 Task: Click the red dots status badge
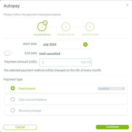[45, 23]
